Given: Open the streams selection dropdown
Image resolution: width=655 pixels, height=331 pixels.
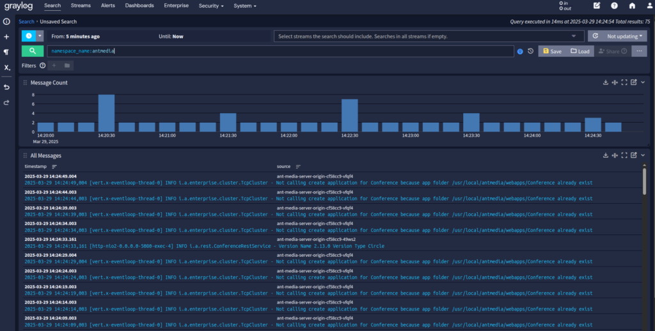Looking at the screenshot, I should 428,36.
